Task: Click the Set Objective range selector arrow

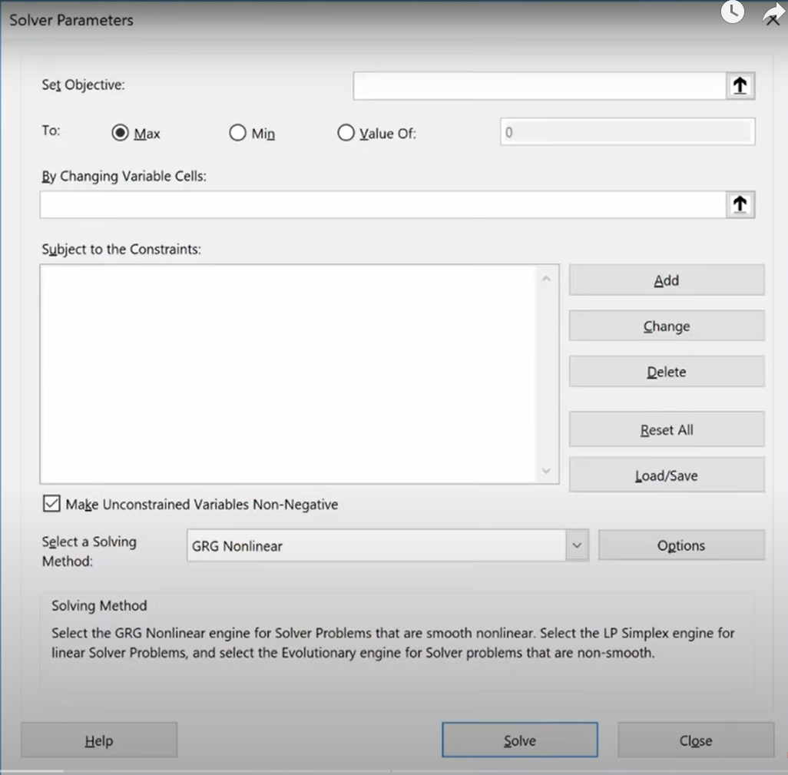Action: coord(740,86)
